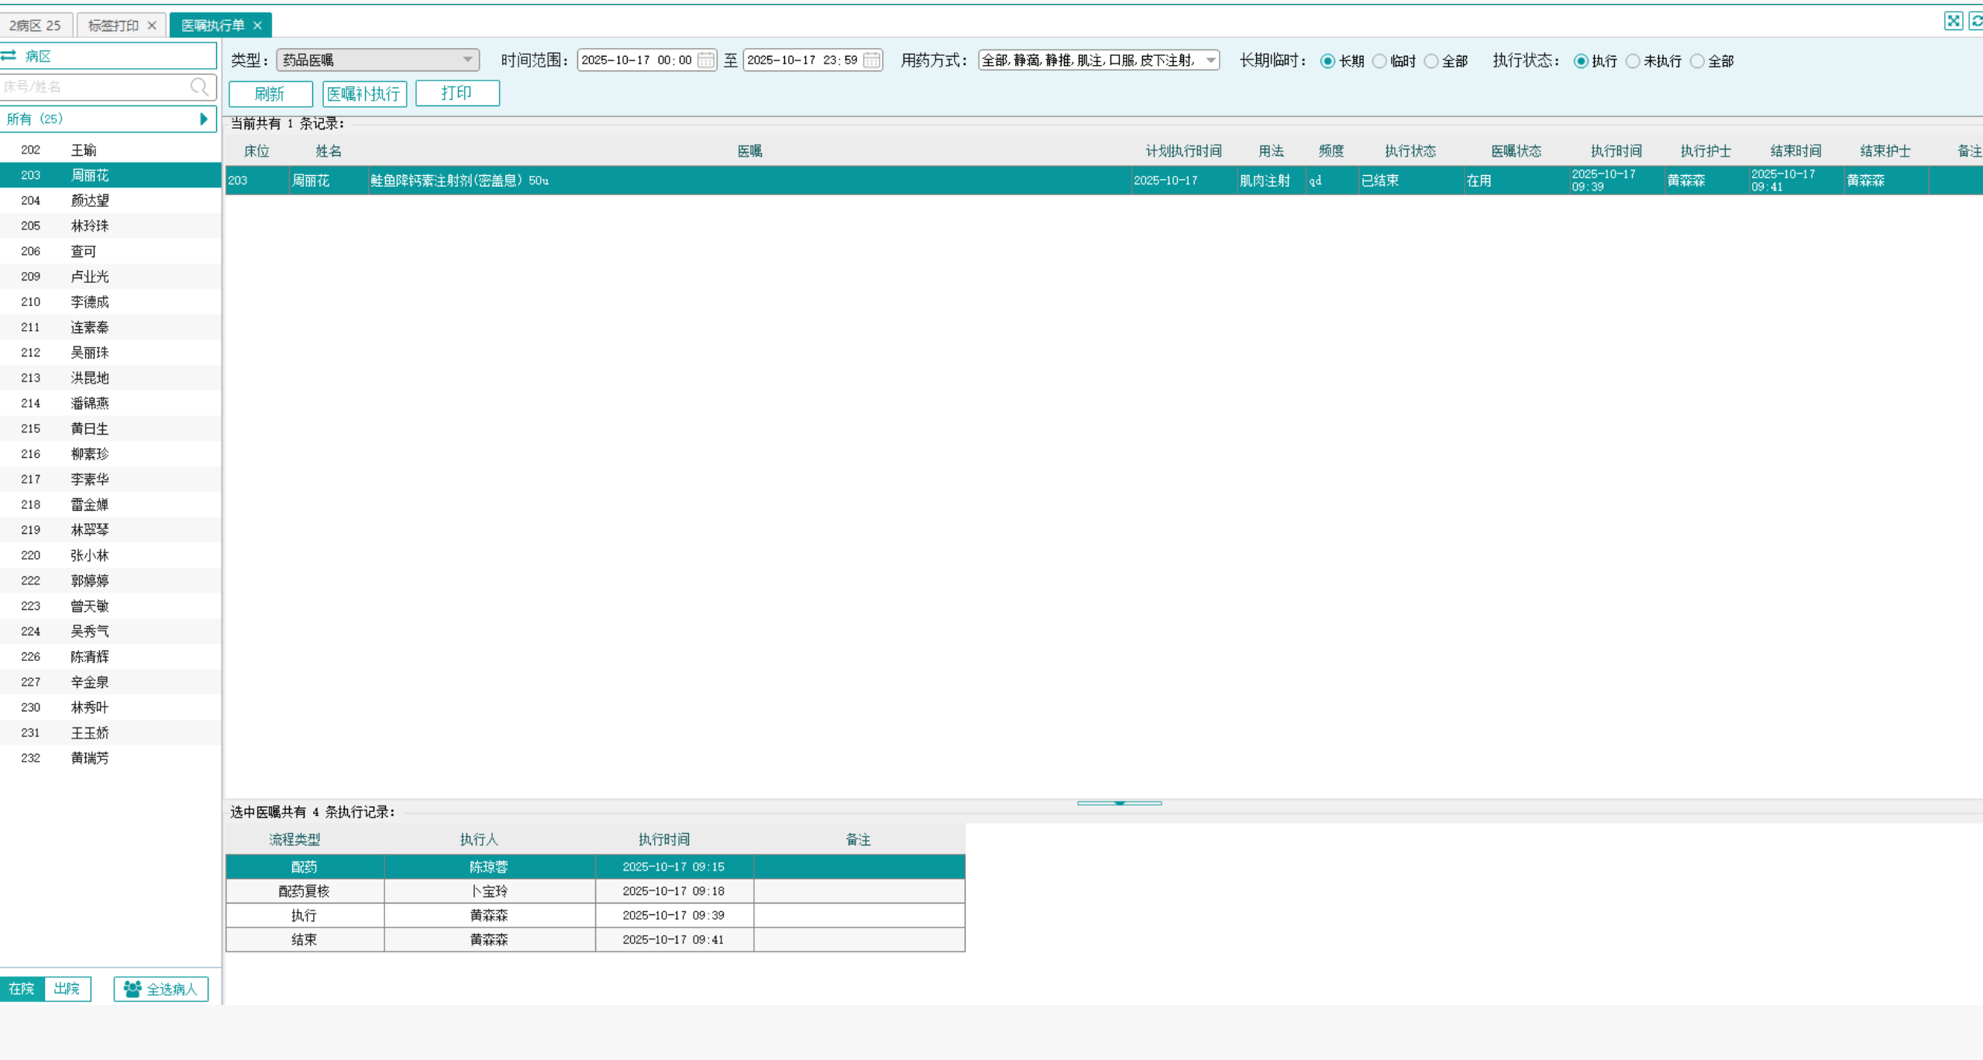Image resolution: width=1983 pixels, height=1060 pixels.
Task: Click the ward switch arrows icon
Action: [x=9, y=56]
